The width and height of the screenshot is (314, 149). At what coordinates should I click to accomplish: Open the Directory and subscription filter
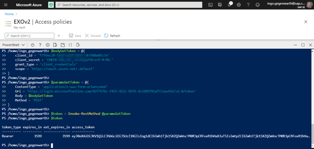coord(220,5)
